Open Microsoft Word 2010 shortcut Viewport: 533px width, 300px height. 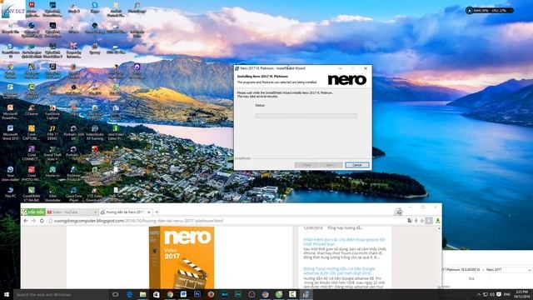(x=10, y=132)
